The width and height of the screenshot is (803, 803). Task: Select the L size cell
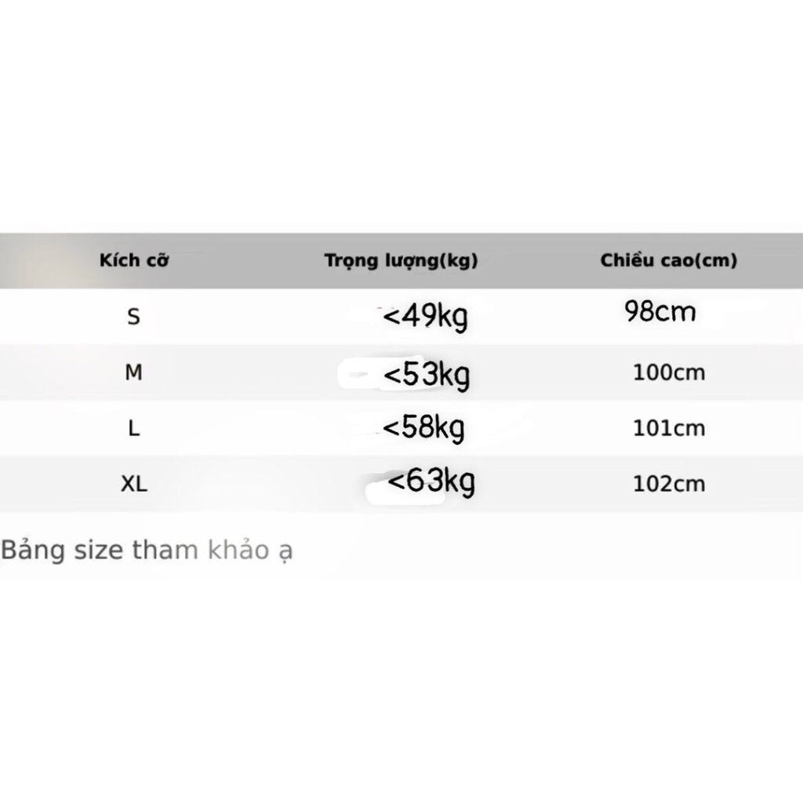(133, 428)
